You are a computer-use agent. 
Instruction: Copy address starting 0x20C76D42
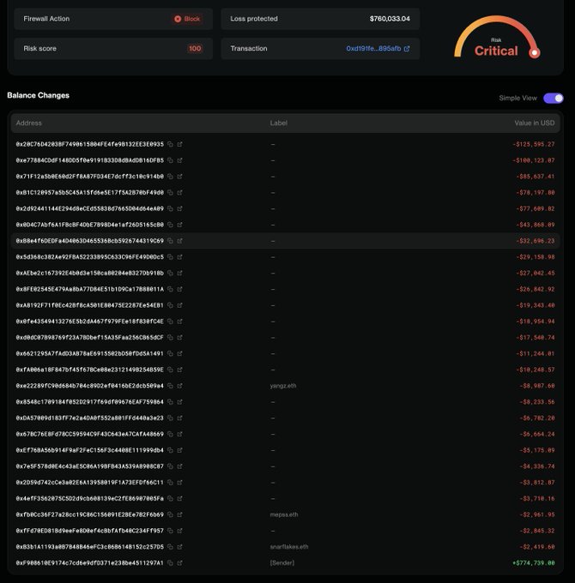[170, 144]
